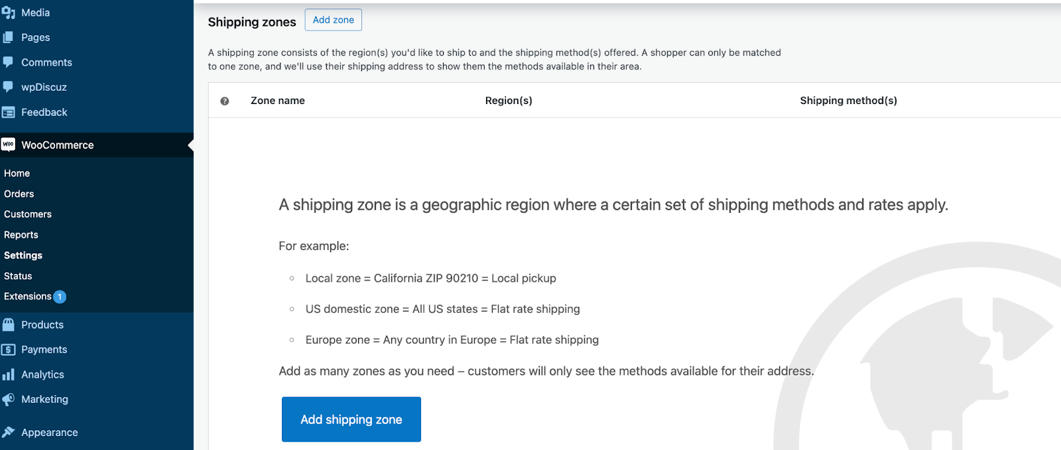Screen dimensions: 1061x450
Task: Click the Analytics bar-chart icon
Action: (9, 374)
